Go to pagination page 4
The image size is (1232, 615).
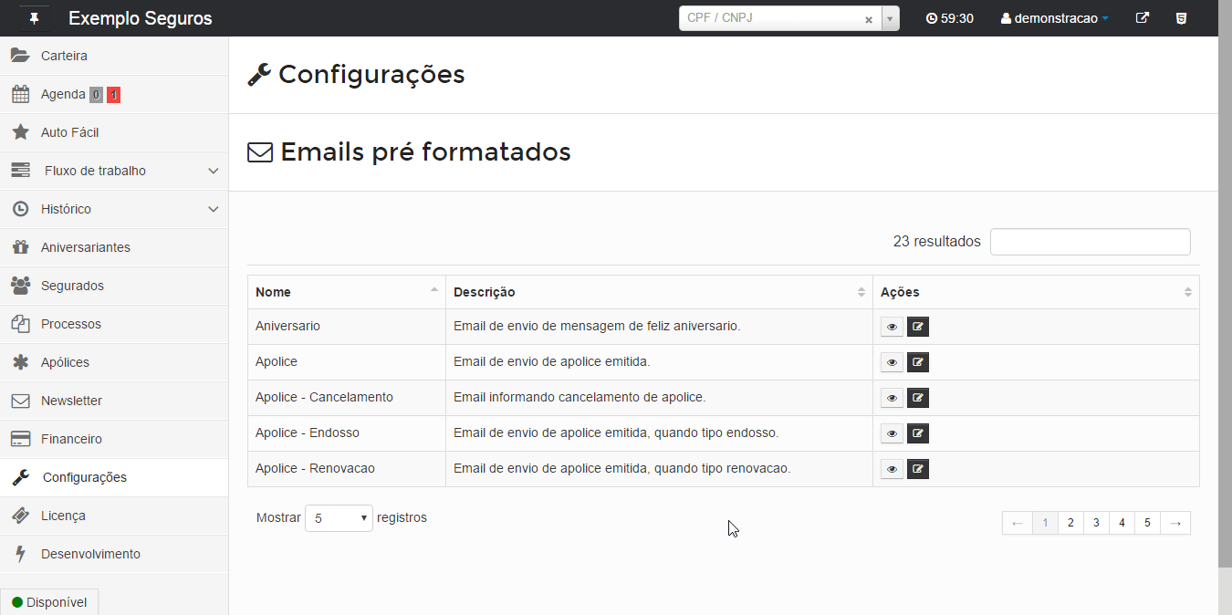(1122, 523)
